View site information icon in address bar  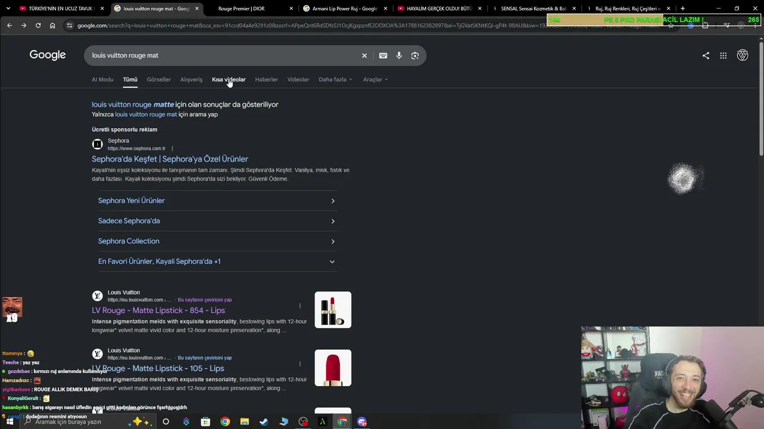69,26
